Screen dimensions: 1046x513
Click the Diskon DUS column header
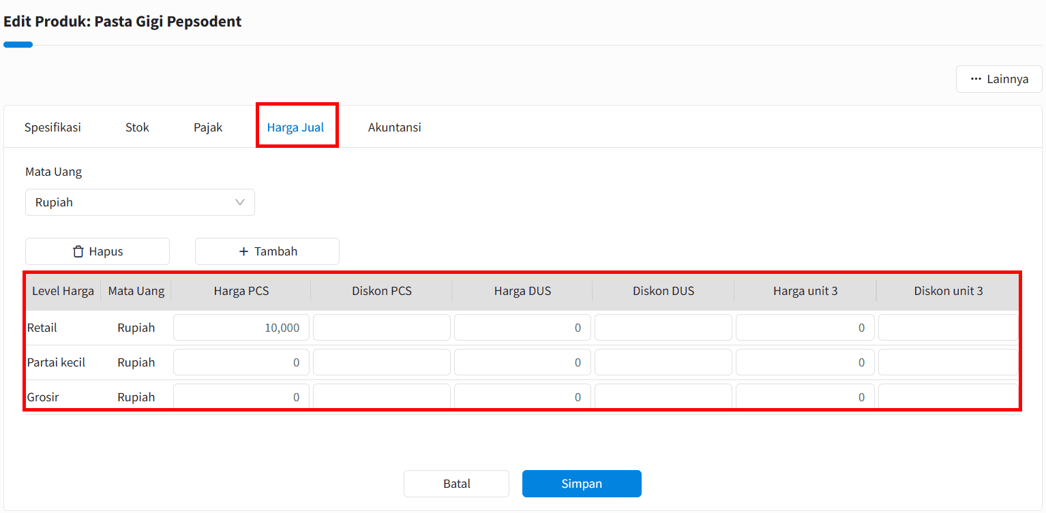[x=663, y=291]
